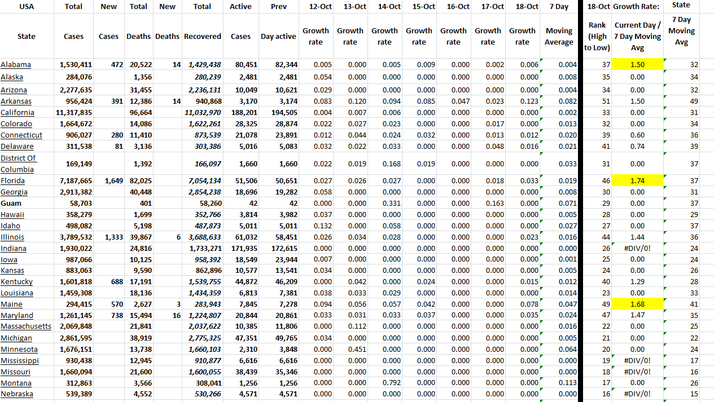The width and height of the screenshot is (714, 402).
Task: Follow the California state link
Action: 17,112
